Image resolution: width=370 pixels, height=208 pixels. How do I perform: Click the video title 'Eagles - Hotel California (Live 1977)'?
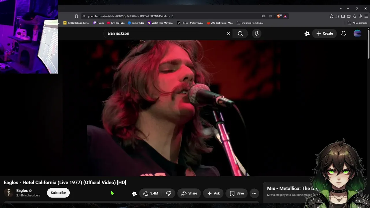[65, 183]
